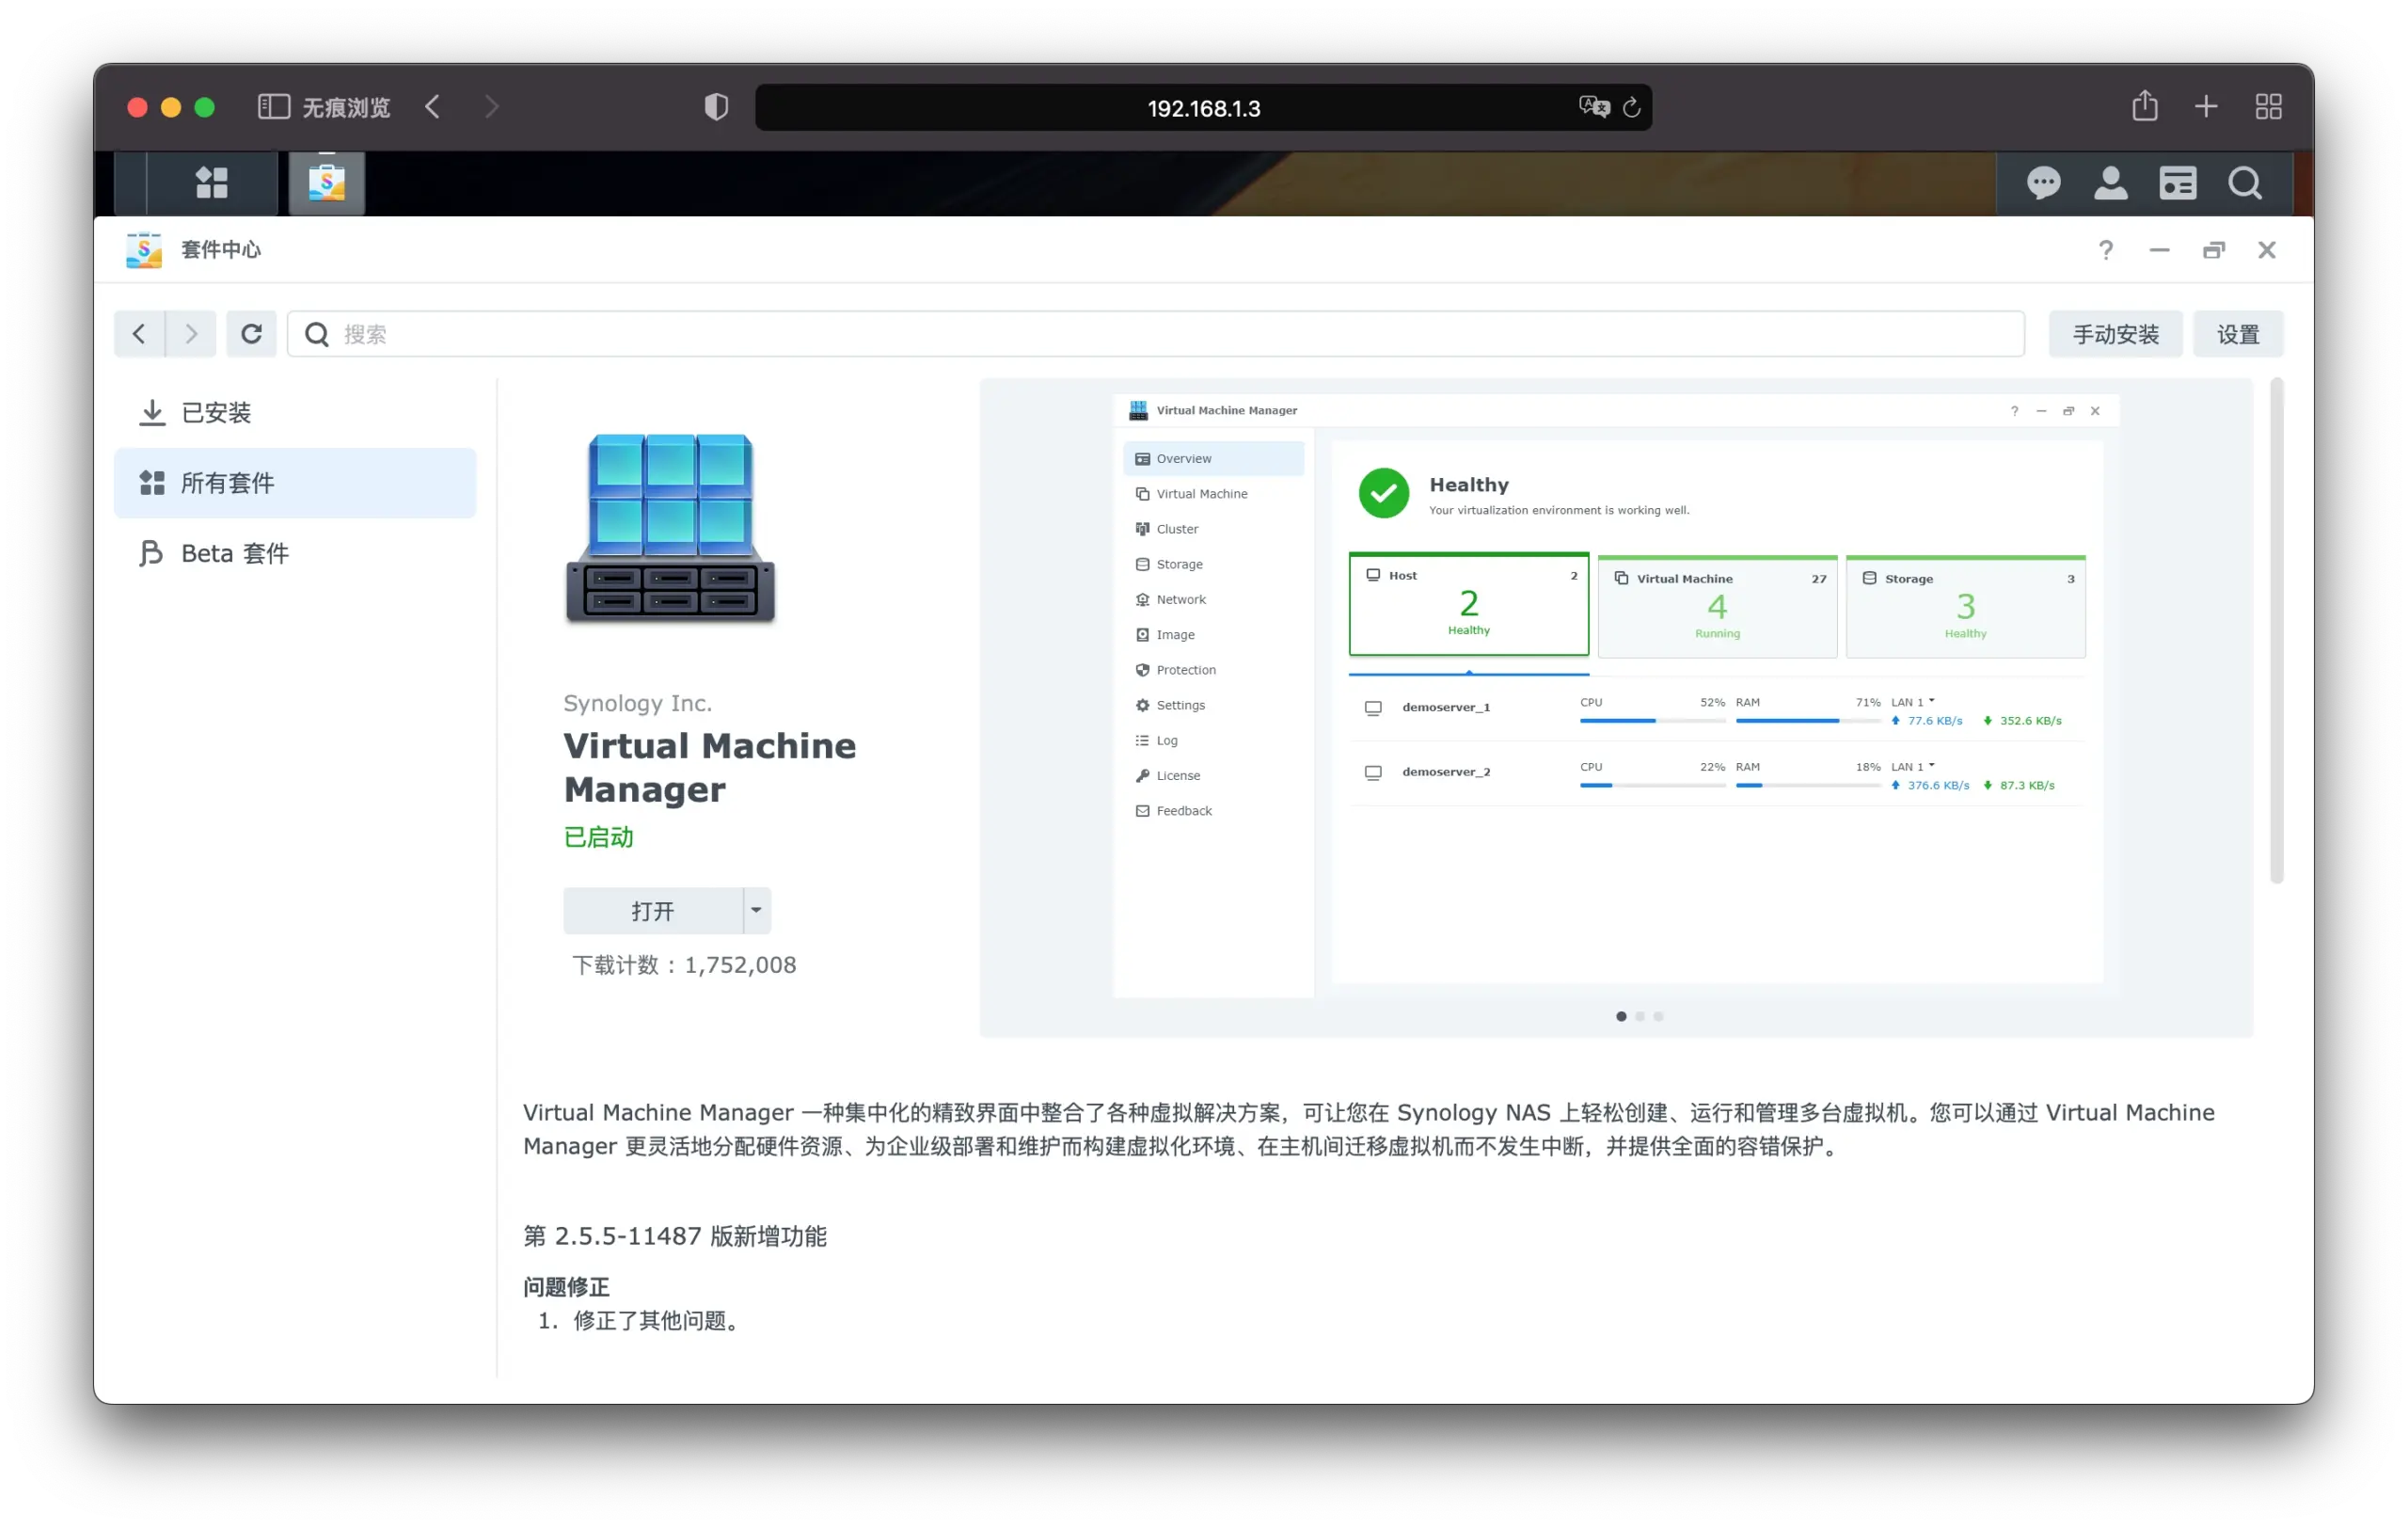2408x1528 pixels.
Task: Click macOS yellow minimize button
Action: (171, 107)
